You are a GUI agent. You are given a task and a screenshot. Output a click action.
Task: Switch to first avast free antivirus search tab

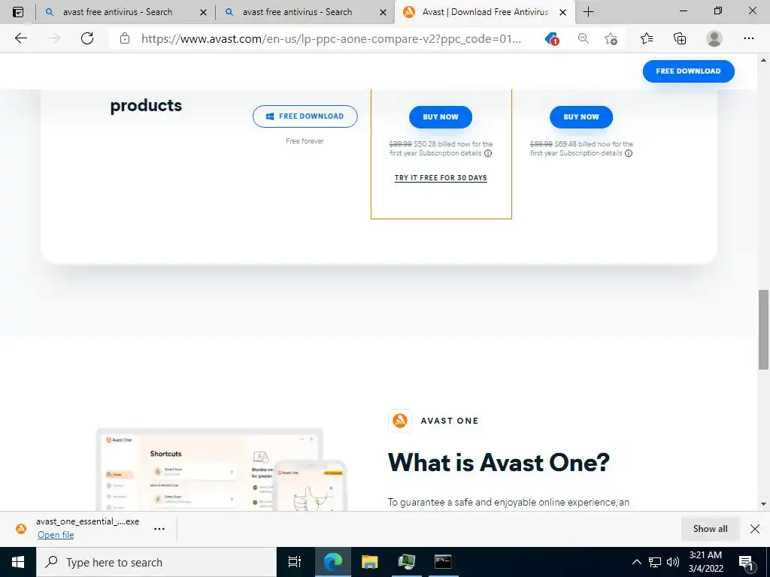(x=117, y=12)
